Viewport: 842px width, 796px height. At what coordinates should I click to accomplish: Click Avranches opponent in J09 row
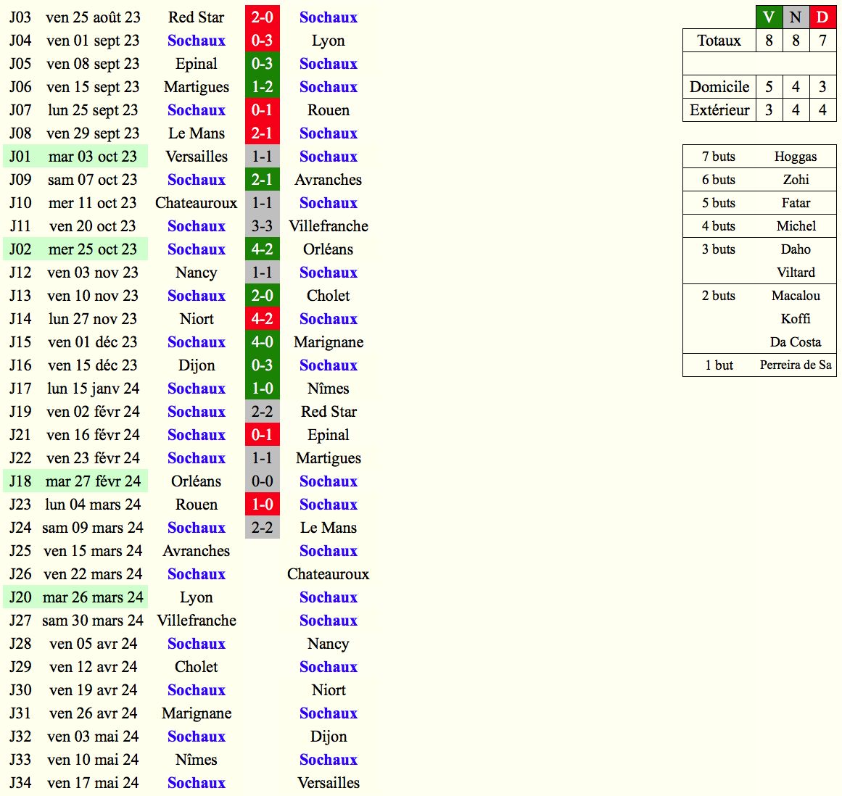(x=328, y=179)
